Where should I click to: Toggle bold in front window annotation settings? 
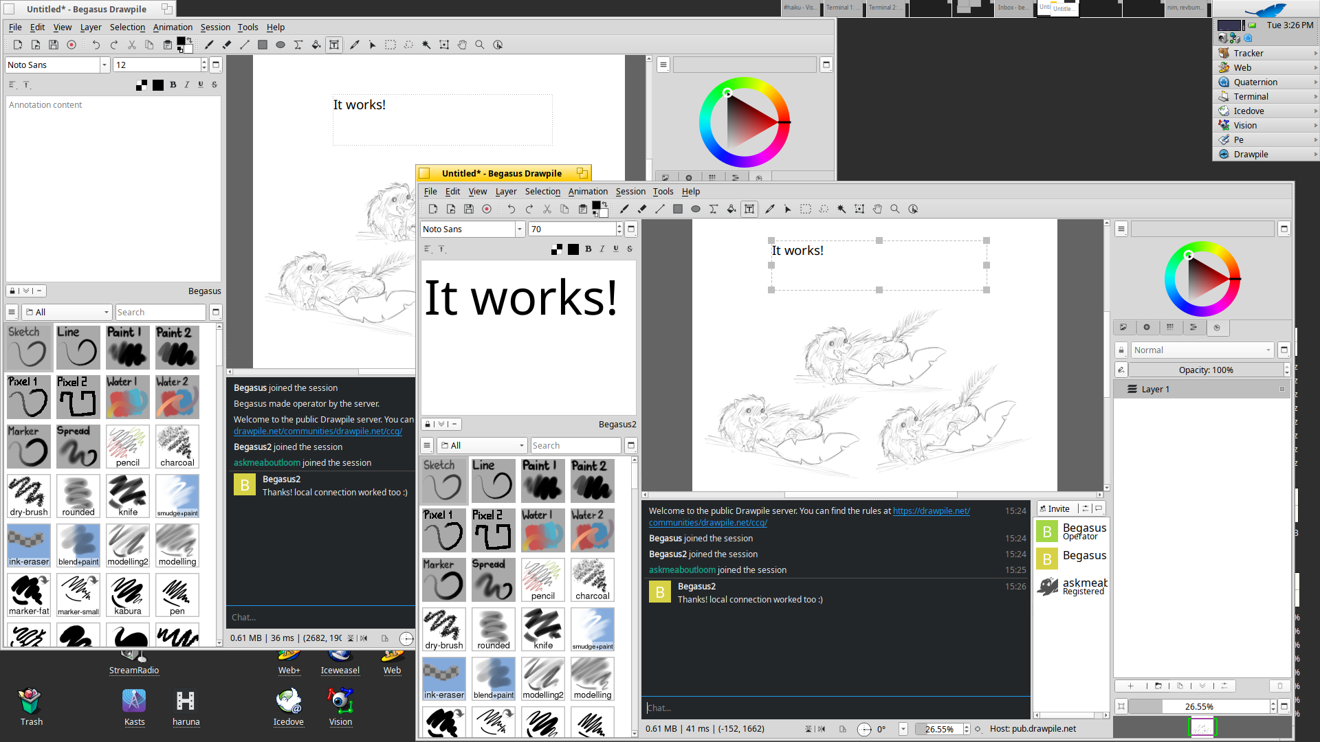(588, 249)
